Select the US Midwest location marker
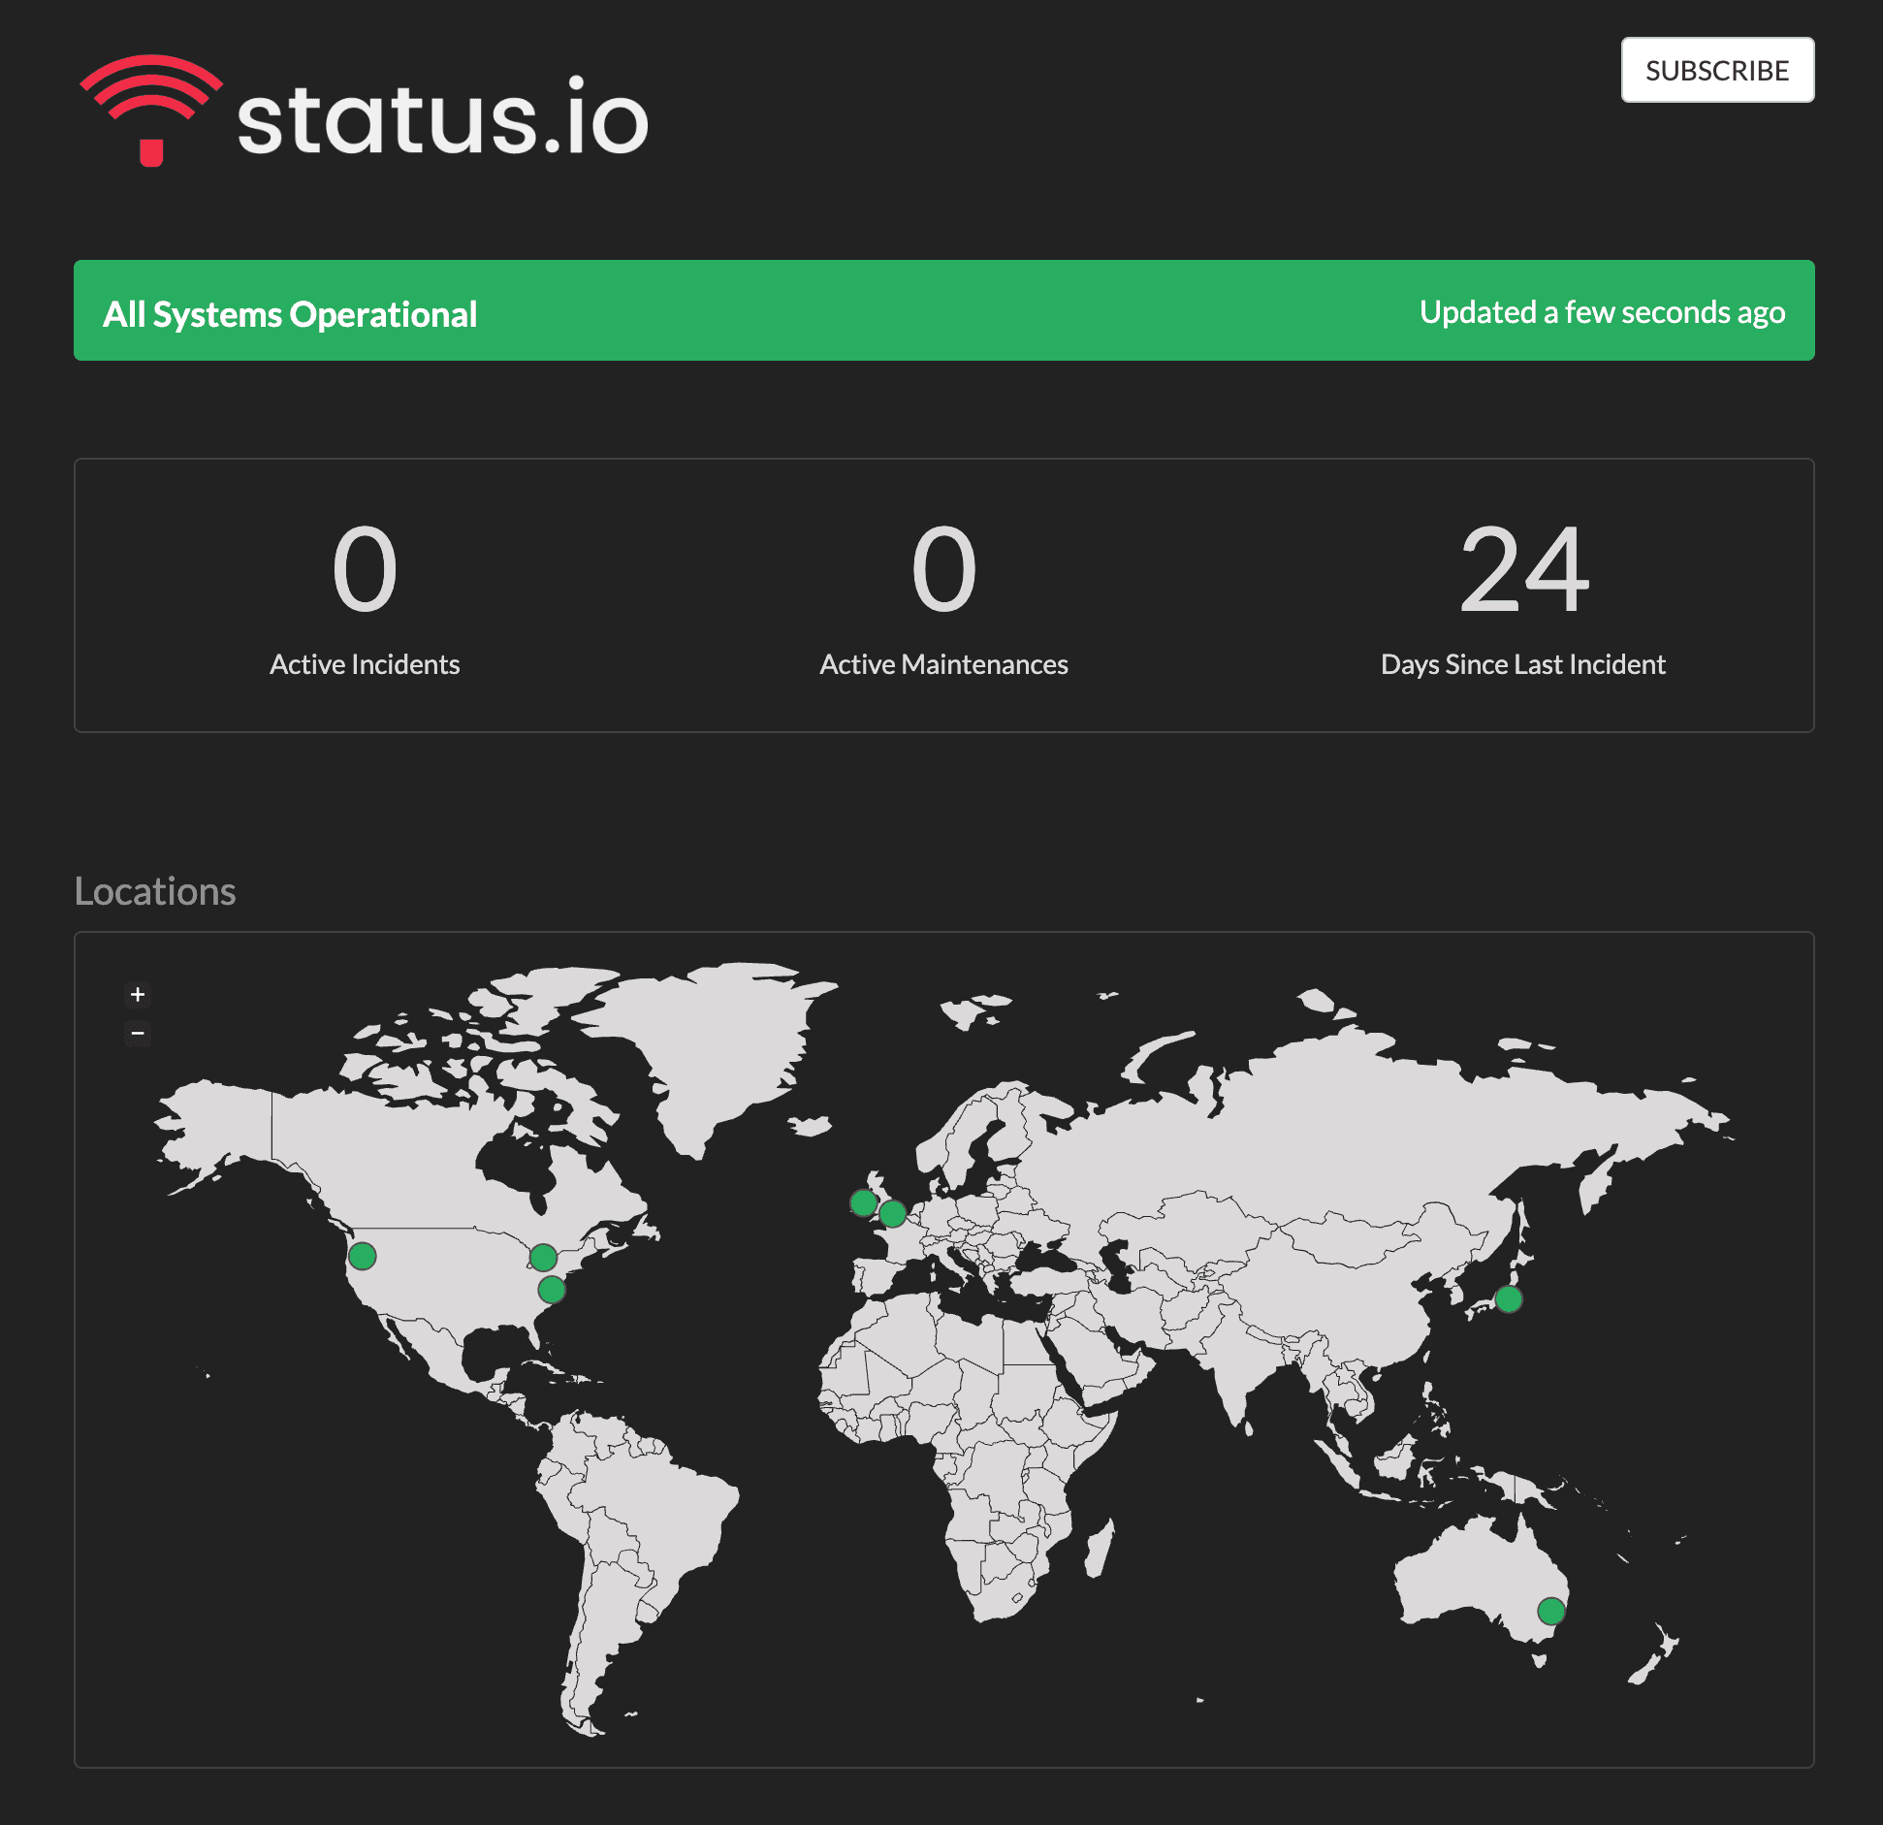 pos(543,1258)
